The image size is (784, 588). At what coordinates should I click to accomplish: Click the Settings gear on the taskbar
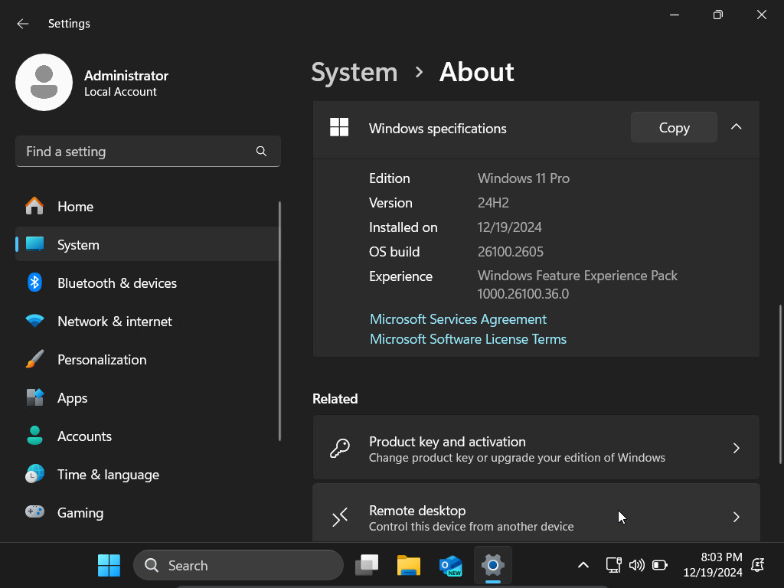pyautogui.click(x=492, y=566)
